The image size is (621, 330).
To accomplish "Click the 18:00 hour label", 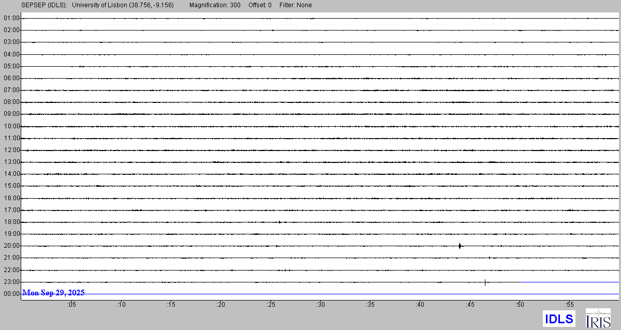I will 11,222.
